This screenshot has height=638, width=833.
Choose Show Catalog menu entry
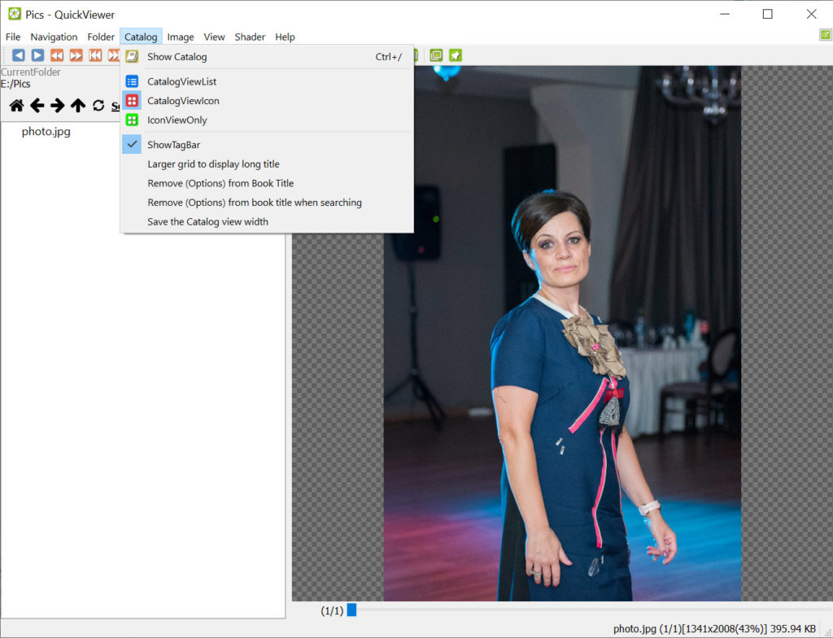pos(177,57)
